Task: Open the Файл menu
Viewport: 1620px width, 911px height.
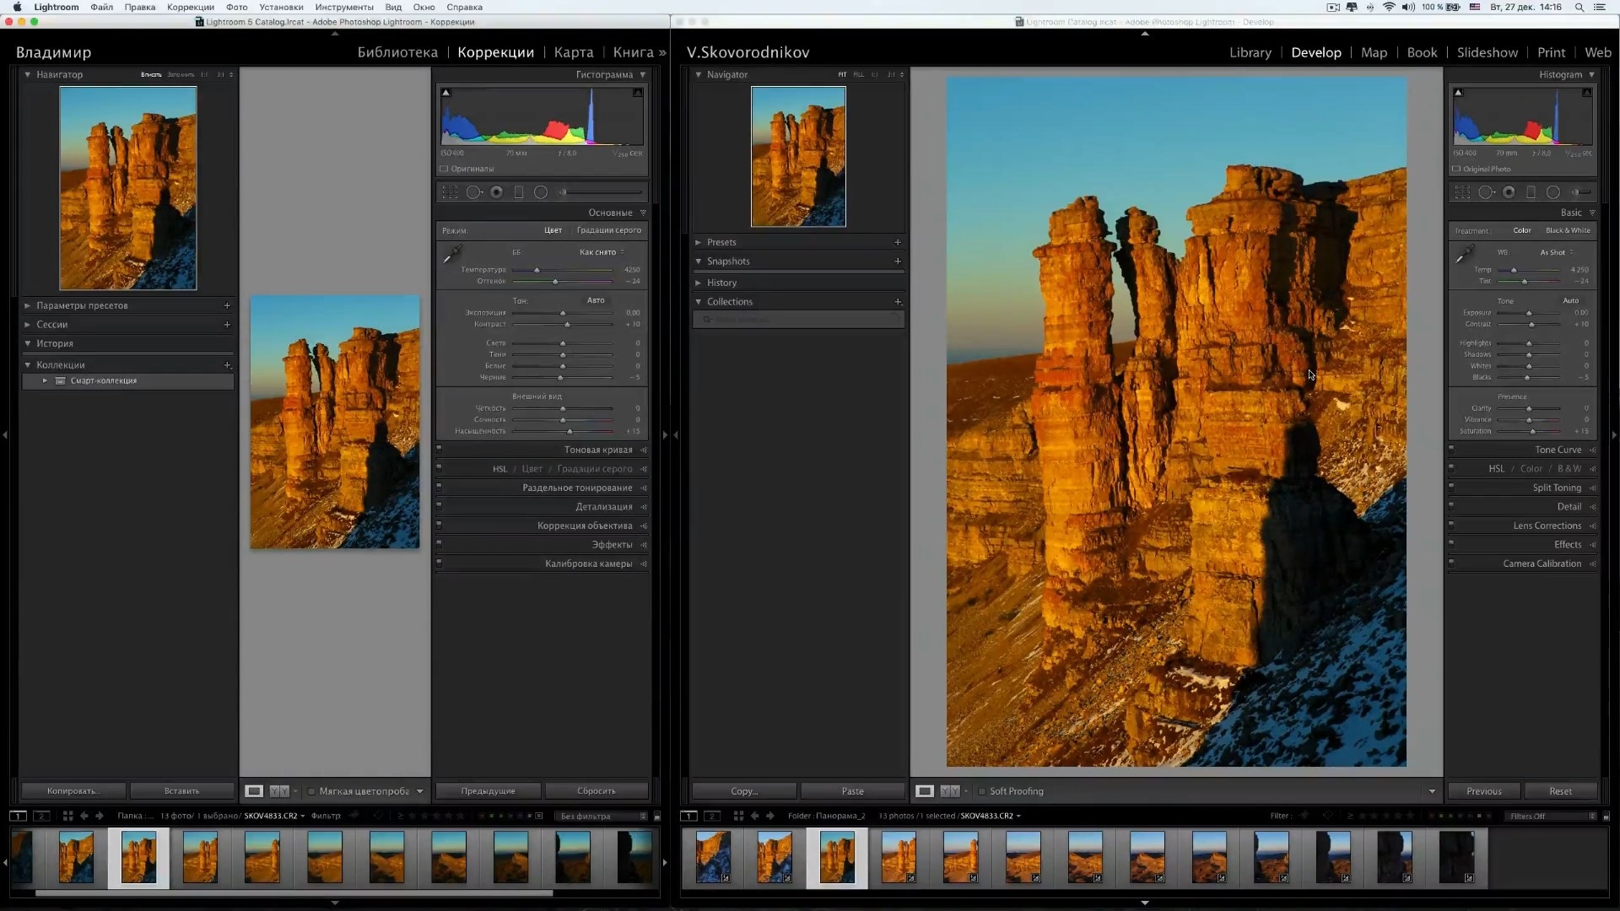Action: [x=102, y=7]
